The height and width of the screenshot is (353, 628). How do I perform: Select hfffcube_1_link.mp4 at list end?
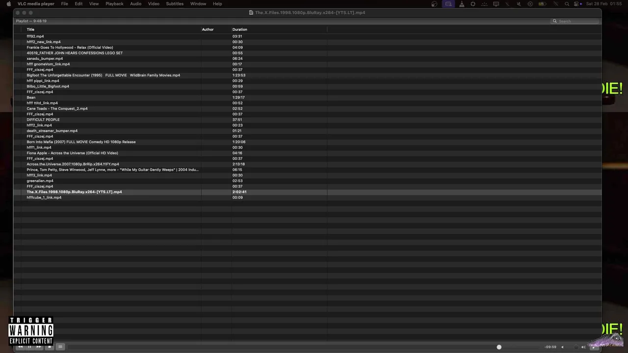click(44, 198)
